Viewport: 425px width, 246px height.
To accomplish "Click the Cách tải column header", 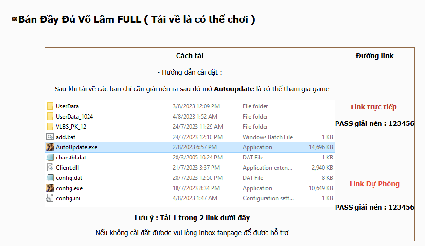I will coord(190,56).
